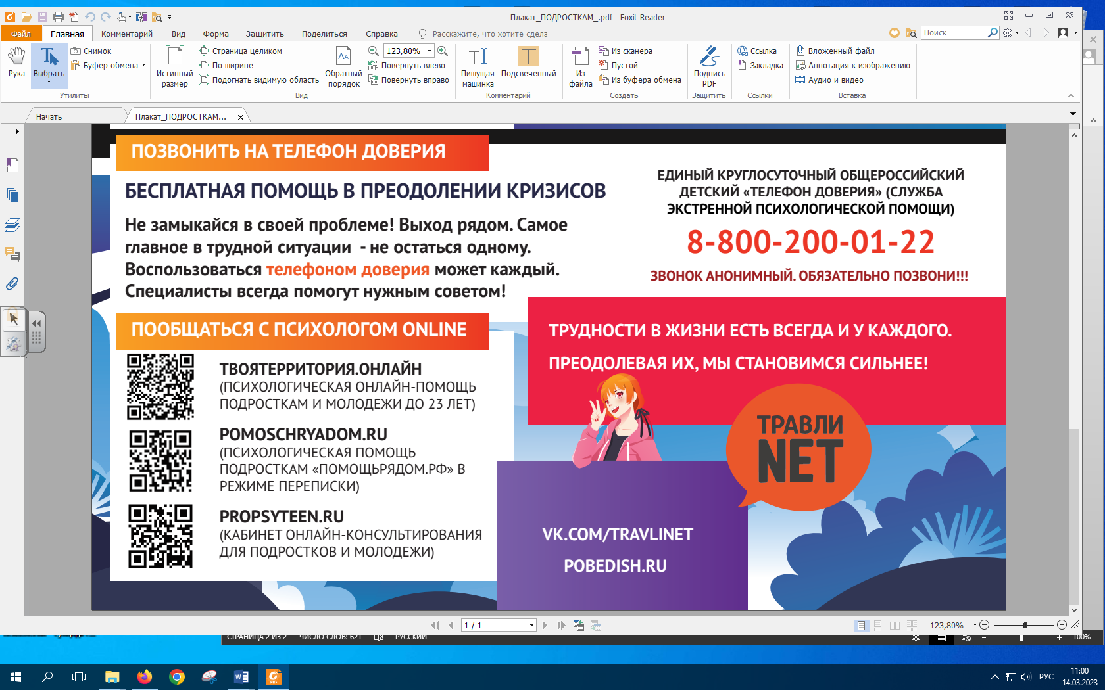Open the Файл menu

(x=21, y=34)
